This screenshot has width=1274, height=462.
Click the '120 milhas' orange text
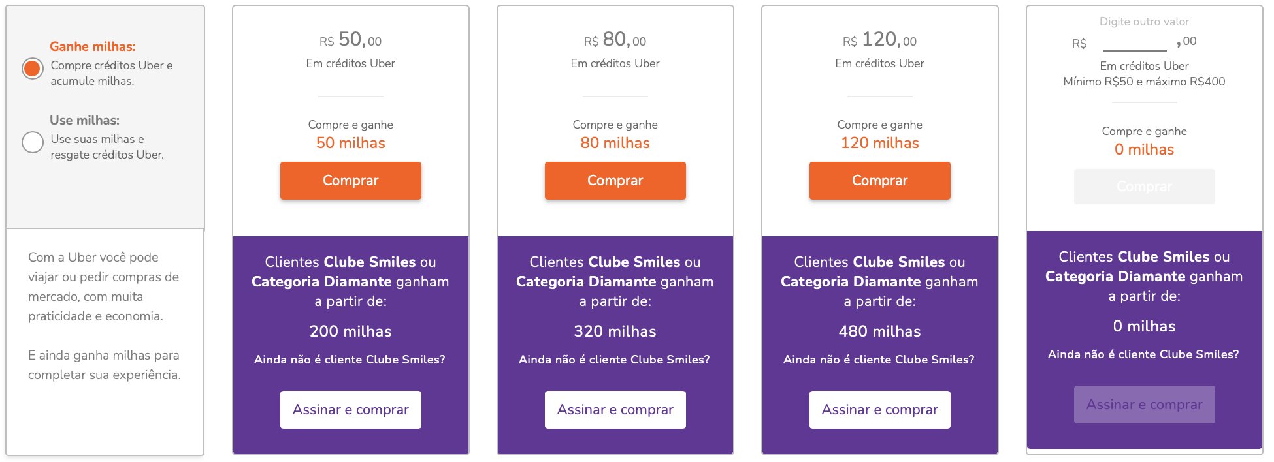click(880, 143)
